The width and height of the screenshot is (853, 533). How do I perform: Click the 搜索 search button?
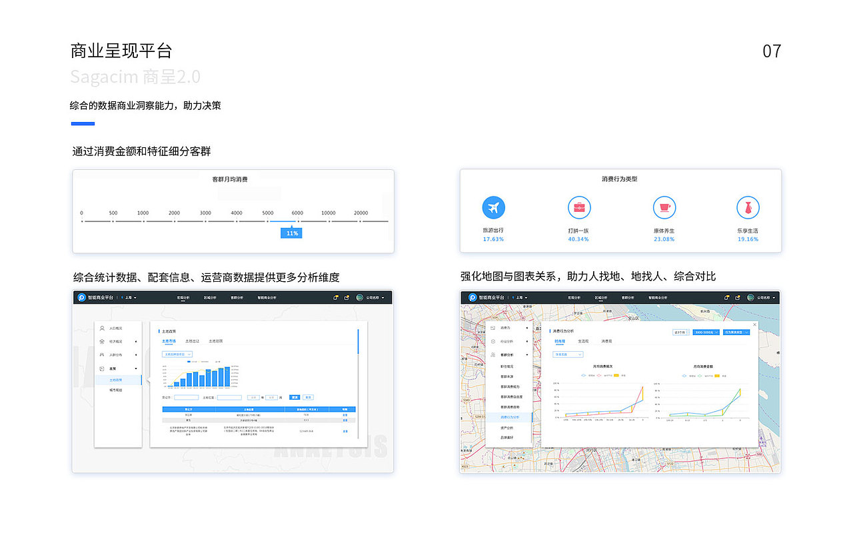coord(295,397)
